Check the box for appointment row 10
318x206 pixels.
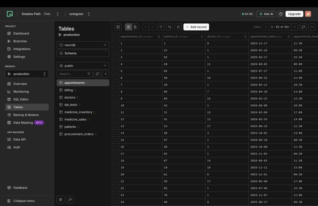pos(115,105)
